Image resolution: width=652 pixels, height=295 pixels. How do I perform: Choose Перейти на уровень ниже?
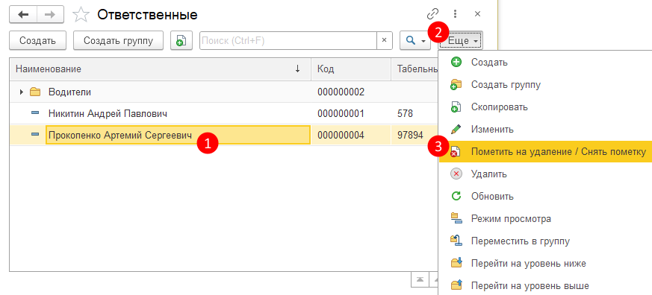click(x=545, y=264)
